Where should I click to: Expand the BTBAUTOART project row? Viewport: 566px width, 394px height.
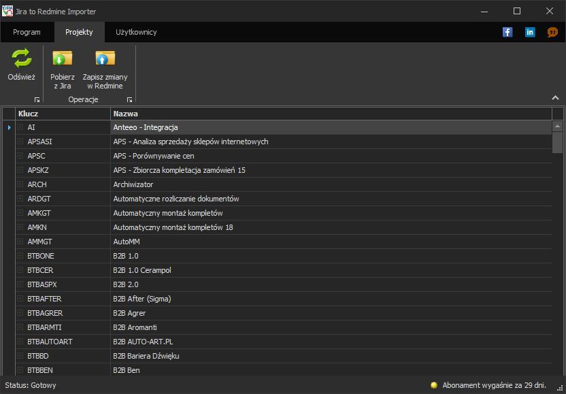pyautogui.click(x=20, y=342)
